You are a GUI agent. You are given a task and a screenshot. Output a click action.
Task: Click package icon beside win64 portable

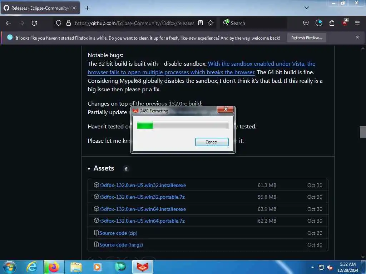click(x=97, y=220)
